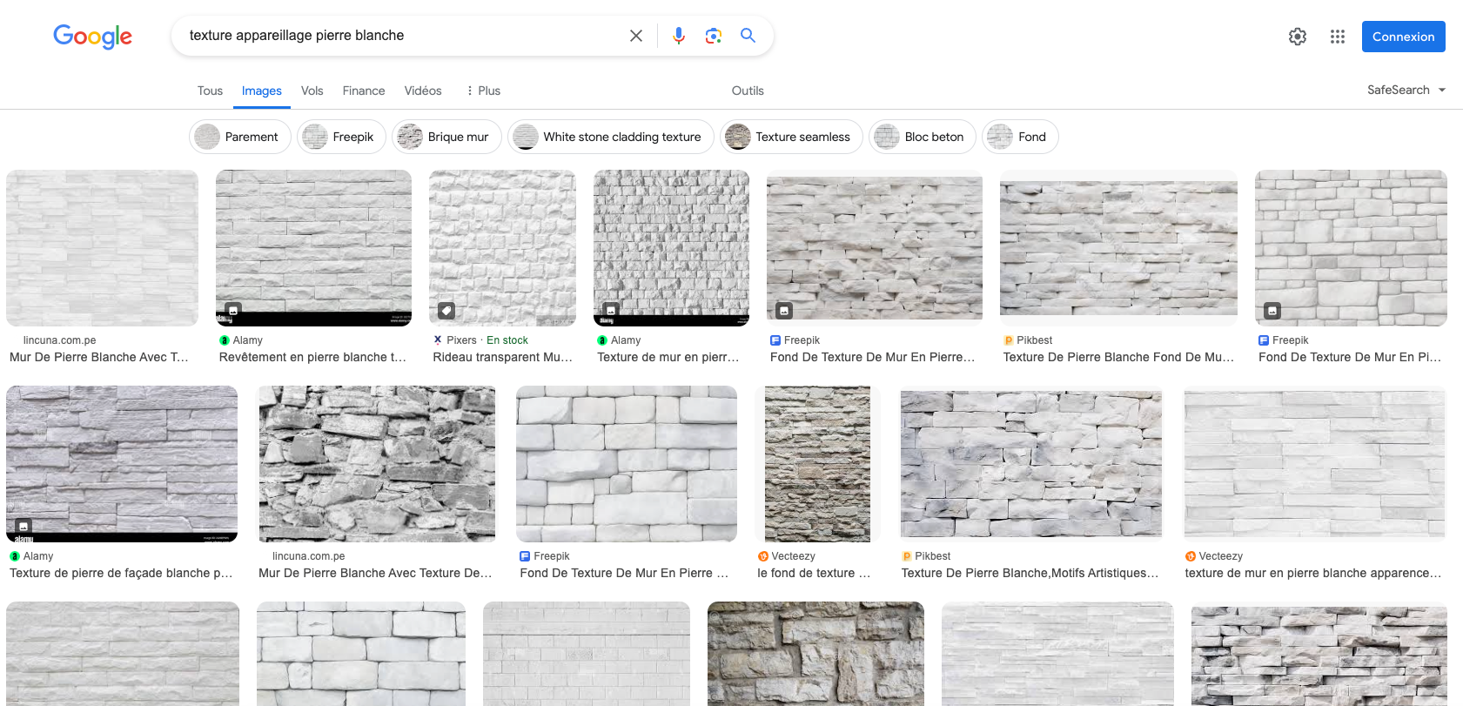
Task: Open the thumbnail above Mur De Pierre Blanche Avec T…
Action: [x=102, y=248]
